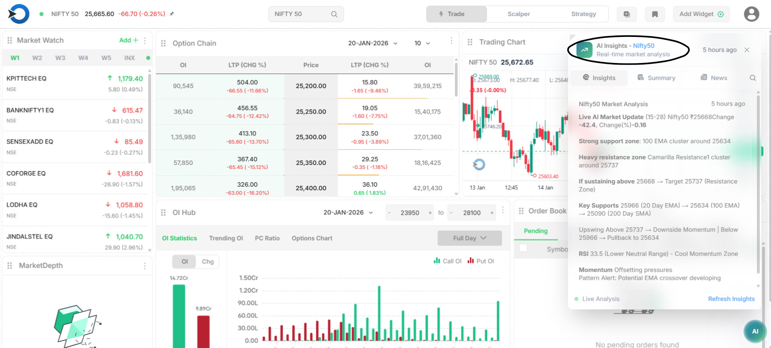Click the Option Chain kebab menu icon
Image resolution: width=771 pixels, height=348 pixels.
point(451,41)
